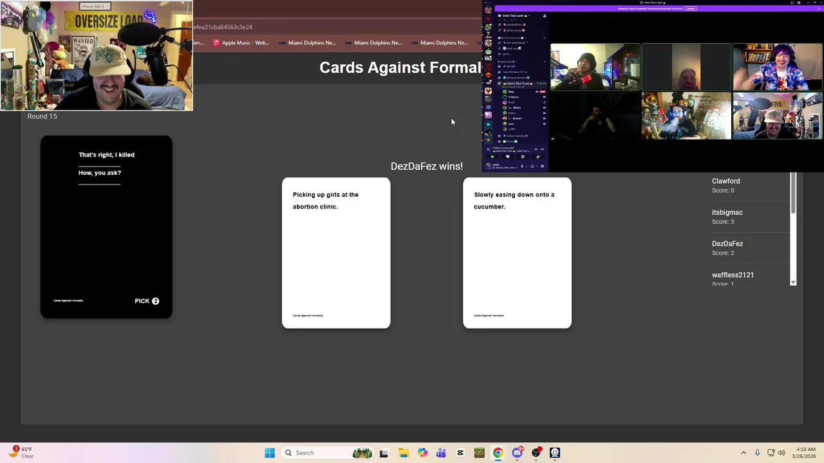Click the scoreboard scroll-down arrow
824x463 pixels.
pos(793,282)
